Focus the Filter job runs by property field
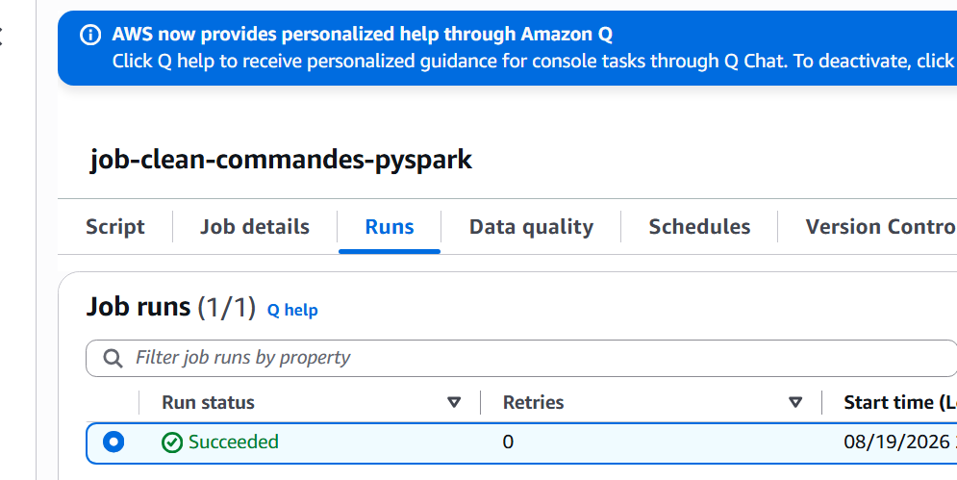Screen dimensions: 957x480 click(x=521, y=358)
